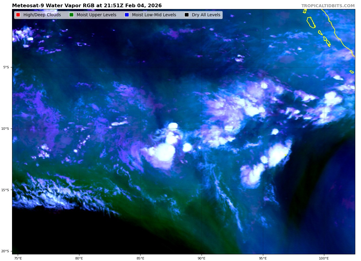Click the 85°E longitude axis label
Viewport: 361px width, 261px height.
[140, 258]
